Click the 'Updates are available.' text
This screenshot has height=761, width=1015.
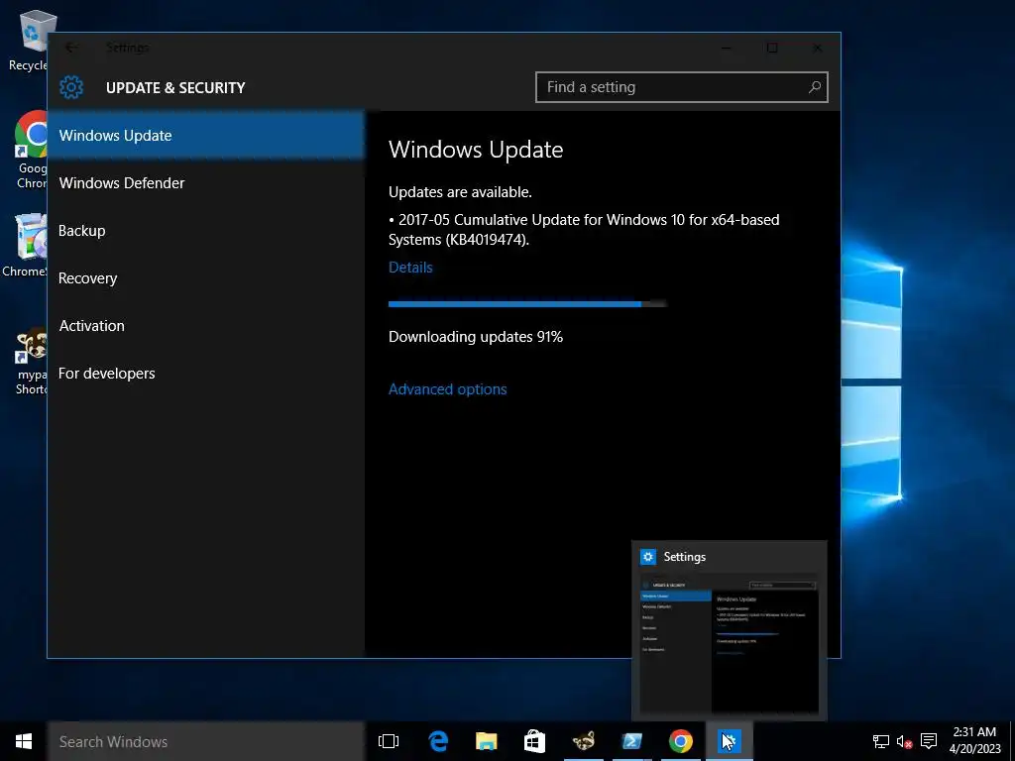tap(460, 192)
